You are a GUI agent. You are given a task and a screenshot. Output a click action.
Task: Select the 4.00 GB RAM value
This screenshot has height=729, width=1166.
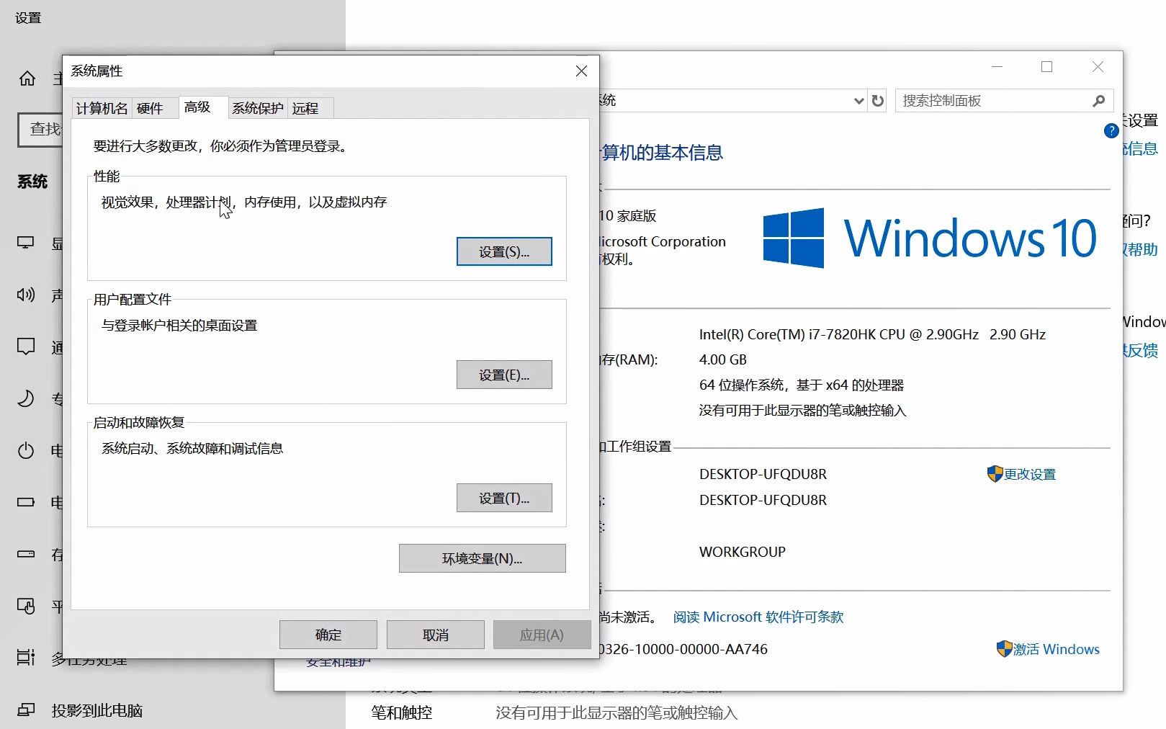(x=723, y=359)
